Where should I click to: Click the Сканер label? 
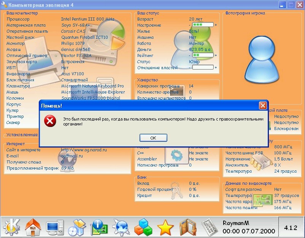[x=13, y=122]
